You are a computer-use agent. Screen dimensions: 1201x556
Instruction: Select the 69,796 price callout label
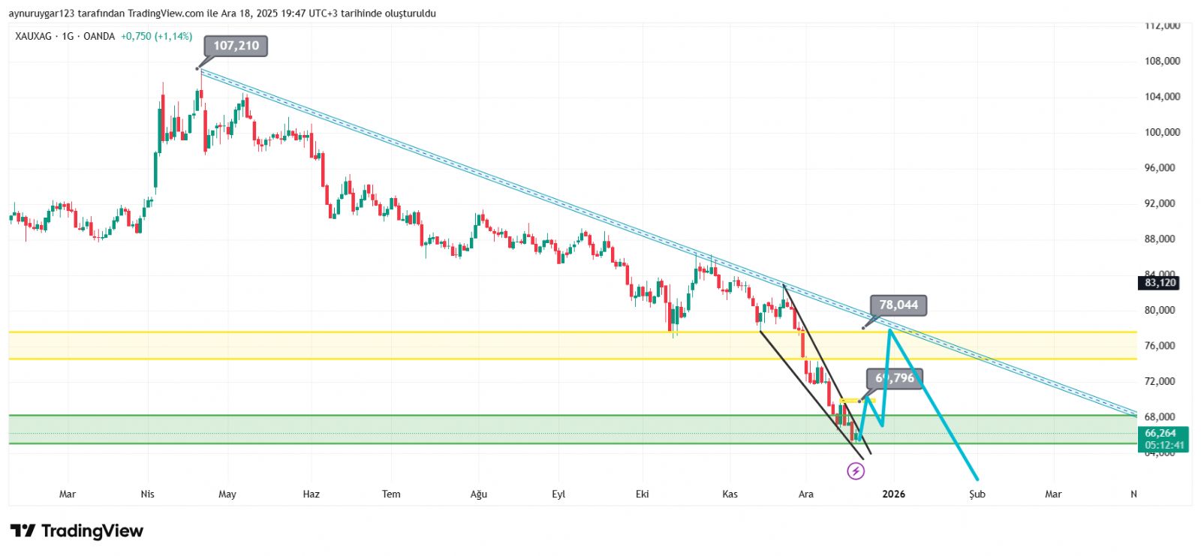point(895,378)
